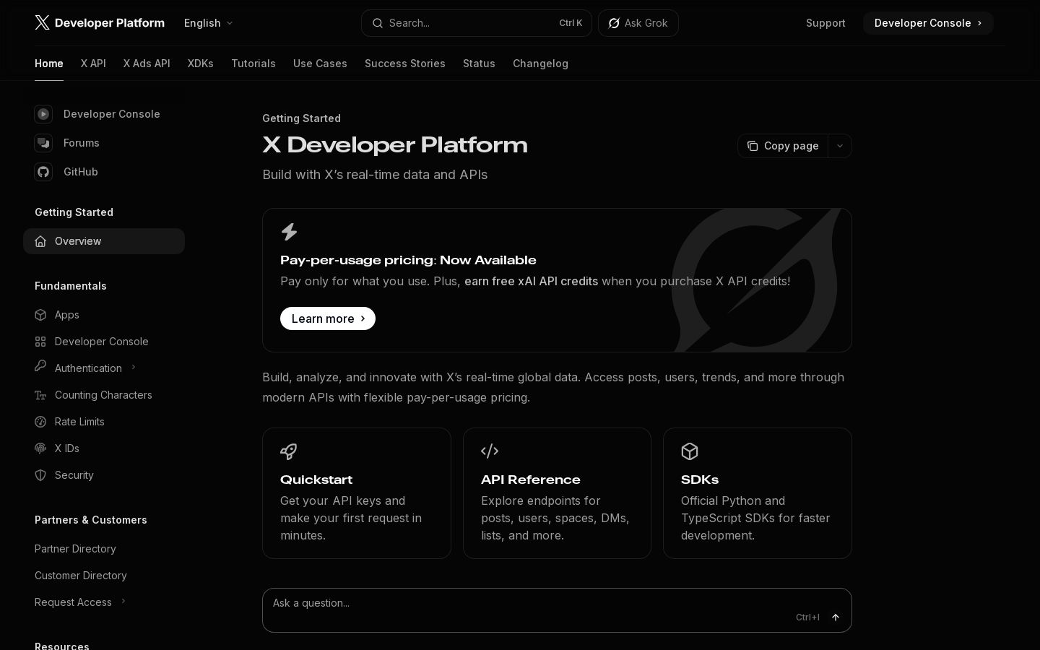Click the Search input field
Image resolution: width=1040 pixels, height=650 pixels.
[477, 23]
